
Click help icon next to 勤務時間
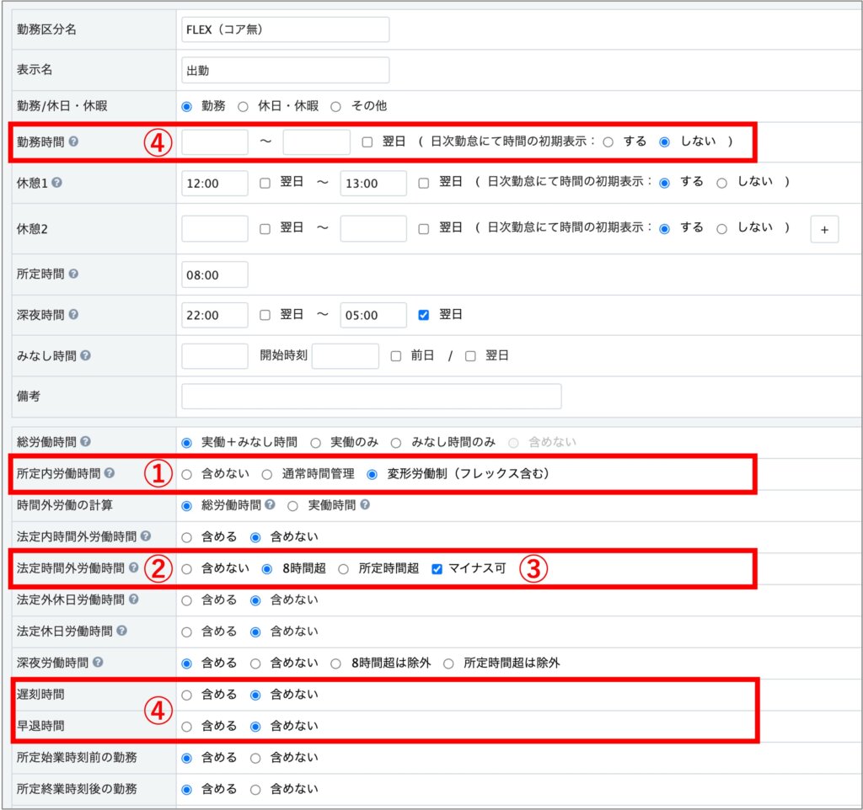[x=73, y=142]
